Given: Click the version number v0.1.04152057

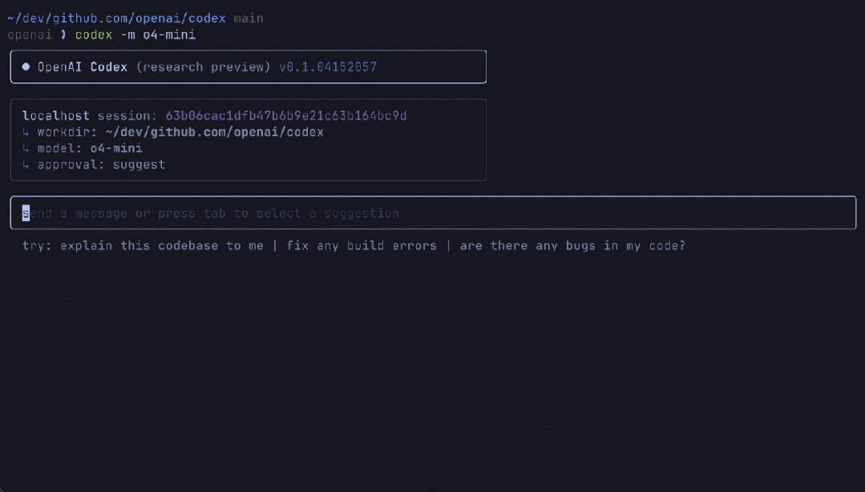Looking at the screenshot, I should click(x=328, y=67).
